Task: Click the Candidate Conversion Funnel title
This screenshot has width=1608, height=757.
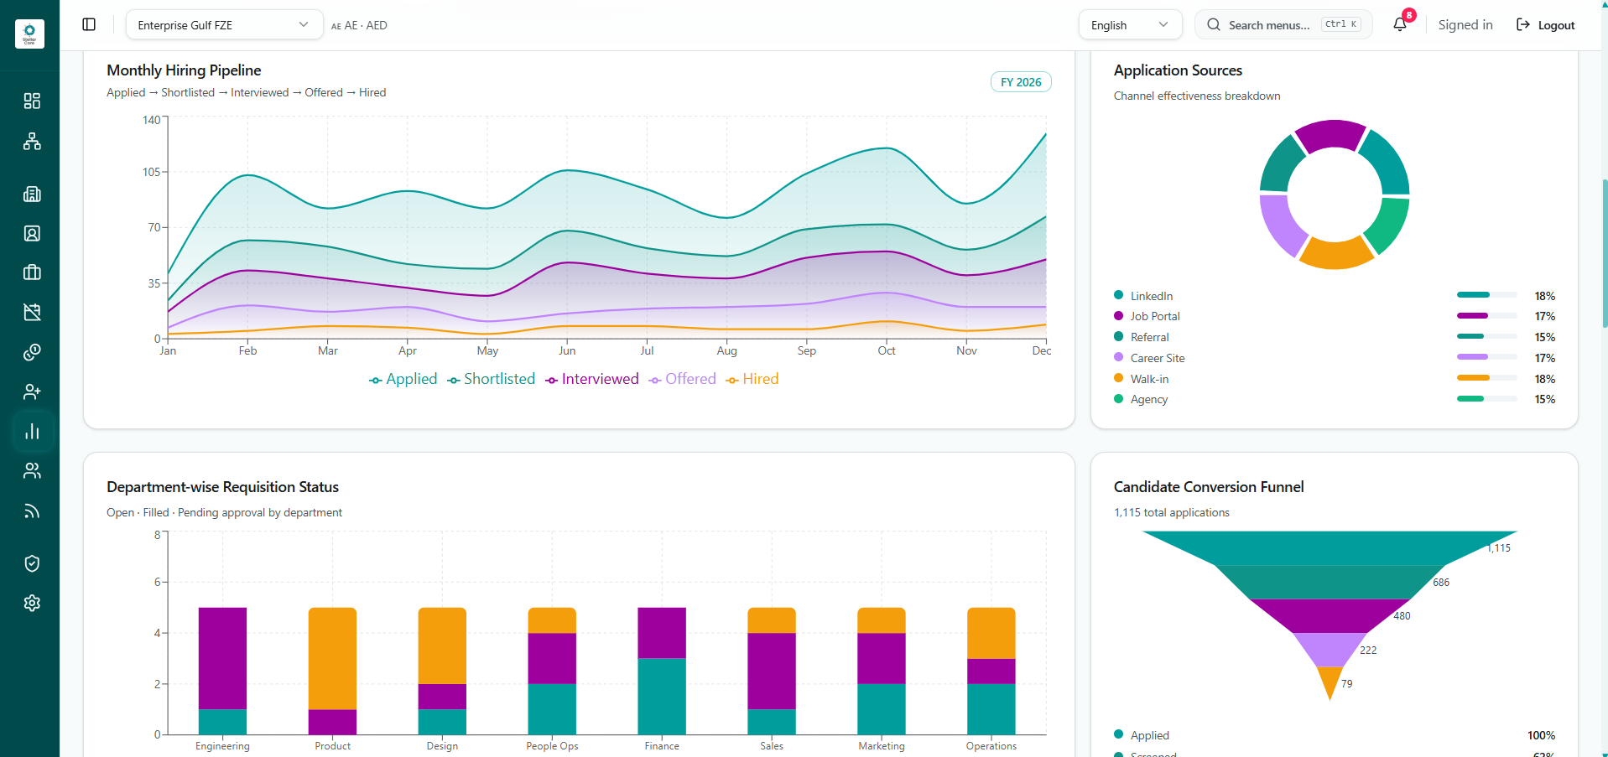Action: (x=1209, y=487)
